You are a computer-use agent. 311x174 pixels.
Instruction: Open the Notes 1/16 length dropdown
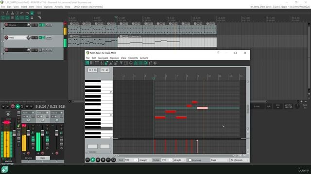click(167, 160)
